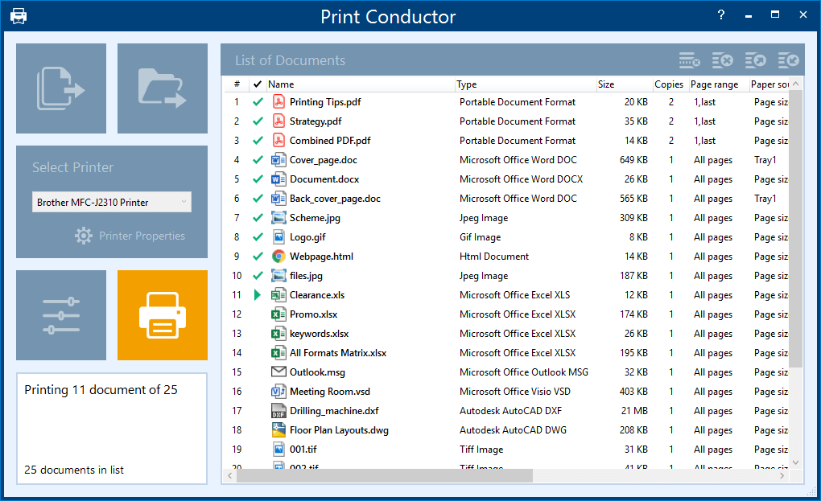This screenshot has width=821, height=501.
Task: Open Help via the question mark icon
Action: [720, 14]
